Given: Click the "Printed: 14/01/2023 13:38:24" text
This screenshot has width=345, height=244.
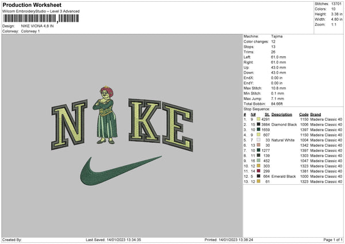Looking at the screenshot, I should click(x=229, y=239).
